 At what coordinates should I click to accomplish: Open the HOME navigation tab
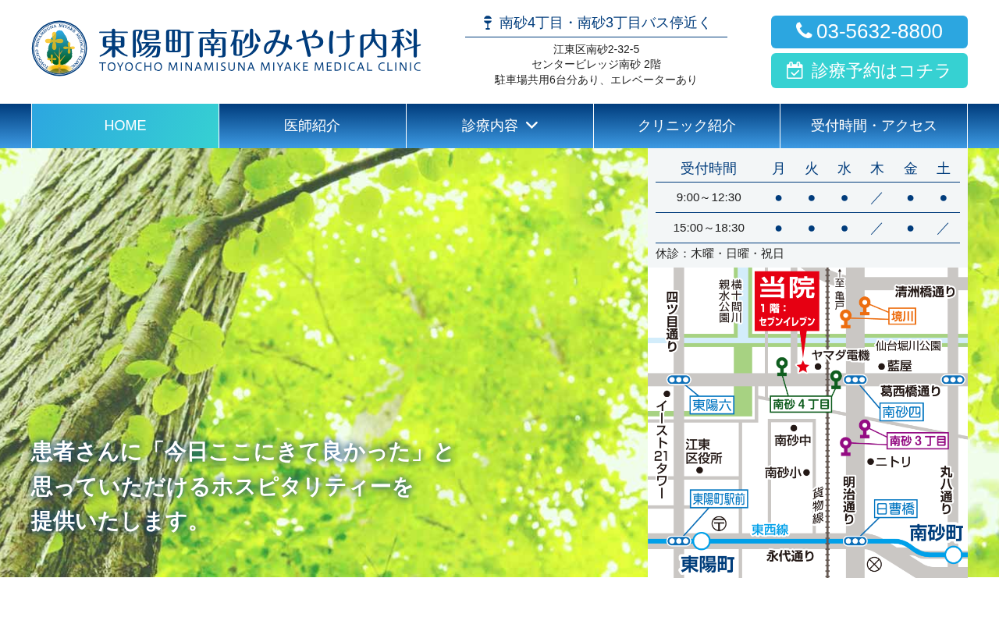point(125,126)
